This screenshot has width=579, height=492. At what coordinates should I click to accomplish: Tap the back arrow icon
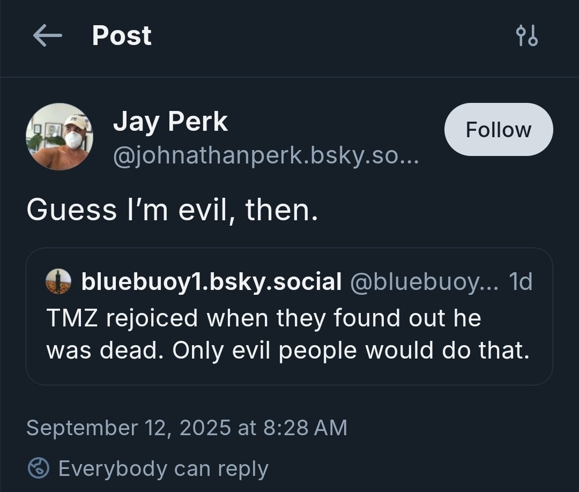coord(47,36)
